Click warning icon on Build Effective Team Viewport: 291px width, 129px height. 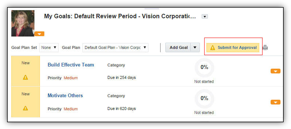click(25, 77)
